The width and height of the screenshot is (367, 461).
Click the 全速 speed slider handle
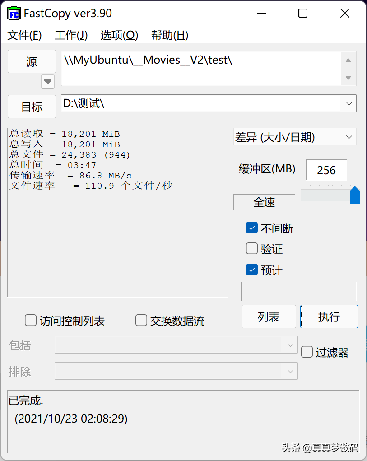(355, 195)
